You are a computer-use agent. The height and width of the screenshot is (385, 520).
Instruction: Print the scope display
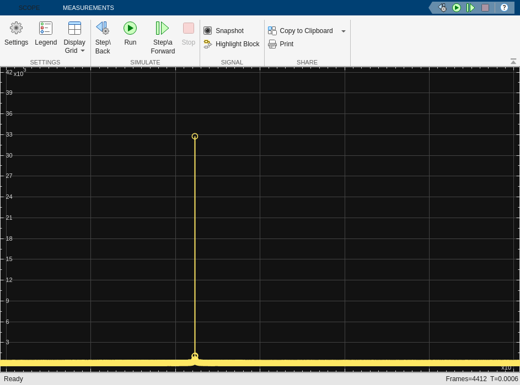pyautogui.click(x=281, y=44)
